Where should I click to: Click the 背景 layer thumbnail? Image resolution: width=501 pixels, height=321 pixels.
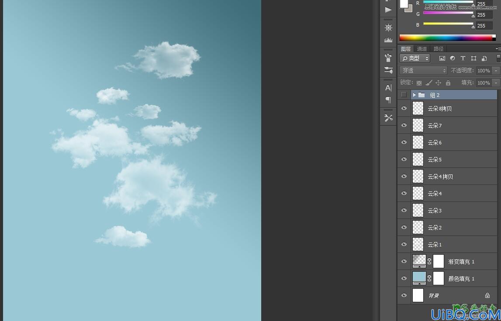click(418, 295)
